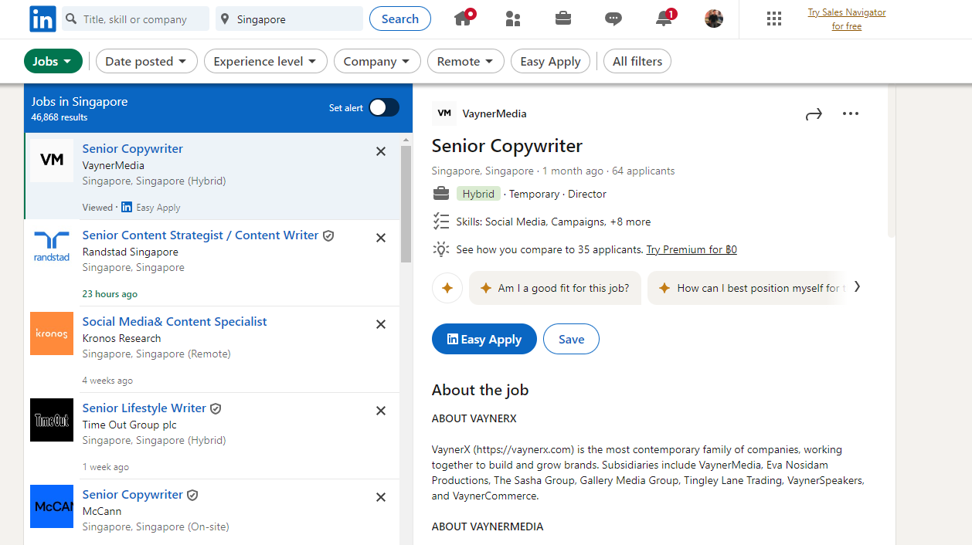Click the '64 applicants' text
Screen dimensions: 972x545
tap(644, 171)
